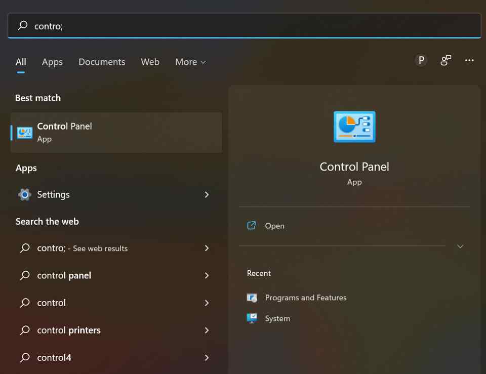Switch to the Documents filter tab

[x=102, y=62]
